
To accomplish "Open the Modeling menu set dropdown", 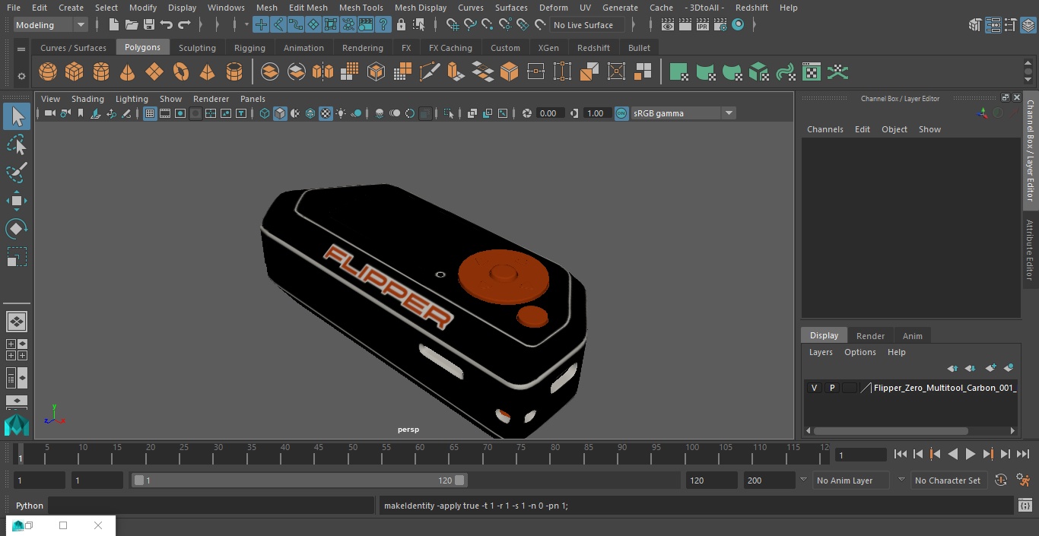I will [51, 25].
